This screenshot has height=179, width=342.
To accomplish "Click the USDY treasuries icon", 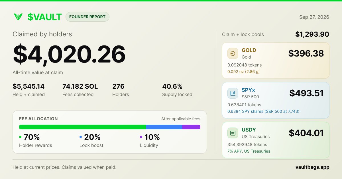I will (233, 133).
